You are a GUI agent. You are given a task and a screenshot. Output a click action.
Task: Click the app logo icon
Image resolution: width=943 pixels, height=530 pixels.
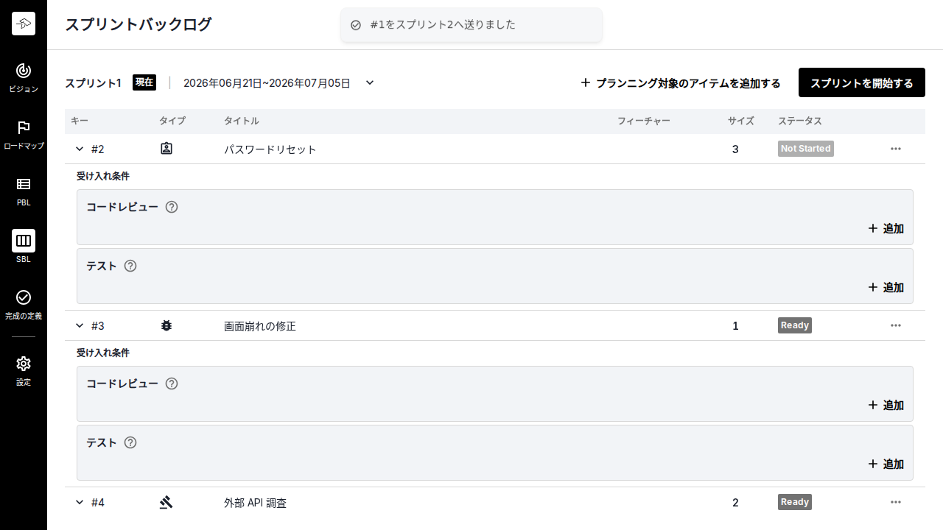click(x=24, y=24)
